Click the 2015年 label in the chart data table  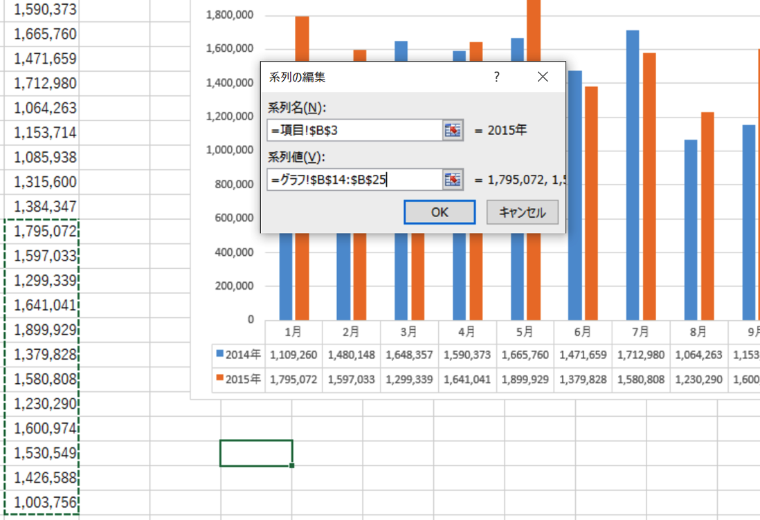[x=243, y=379]
